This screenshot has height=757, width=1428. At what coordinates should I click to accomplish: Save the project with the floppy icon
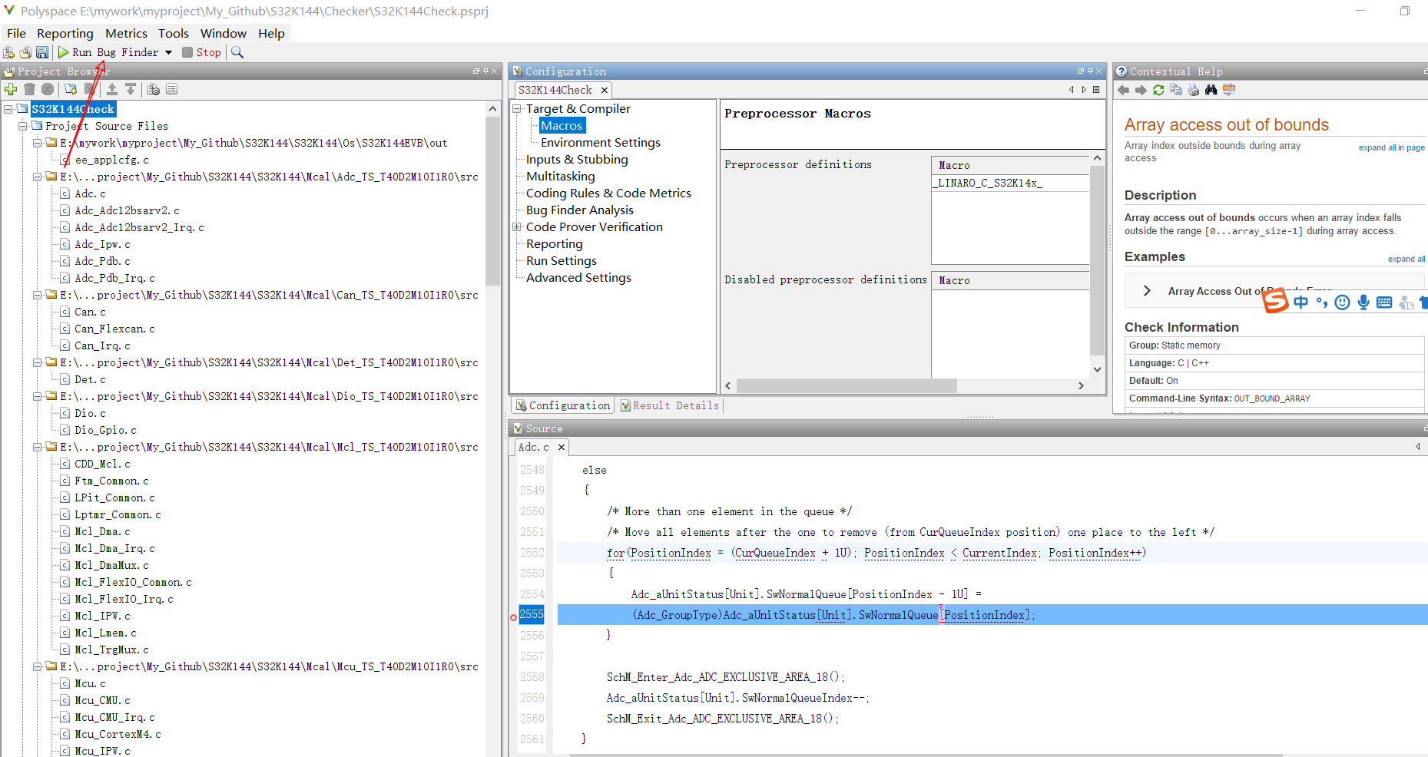coord(42,52)
